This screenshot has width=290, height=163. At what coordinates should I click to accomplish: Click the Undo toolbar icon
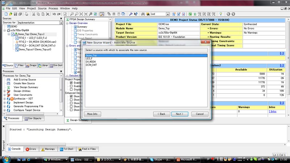54,14
